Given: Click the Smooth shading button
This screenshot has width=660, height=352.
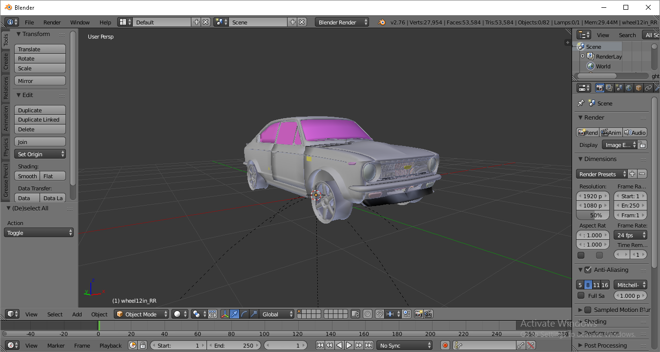Looking at the screenshot, I should tap(27, 176).
